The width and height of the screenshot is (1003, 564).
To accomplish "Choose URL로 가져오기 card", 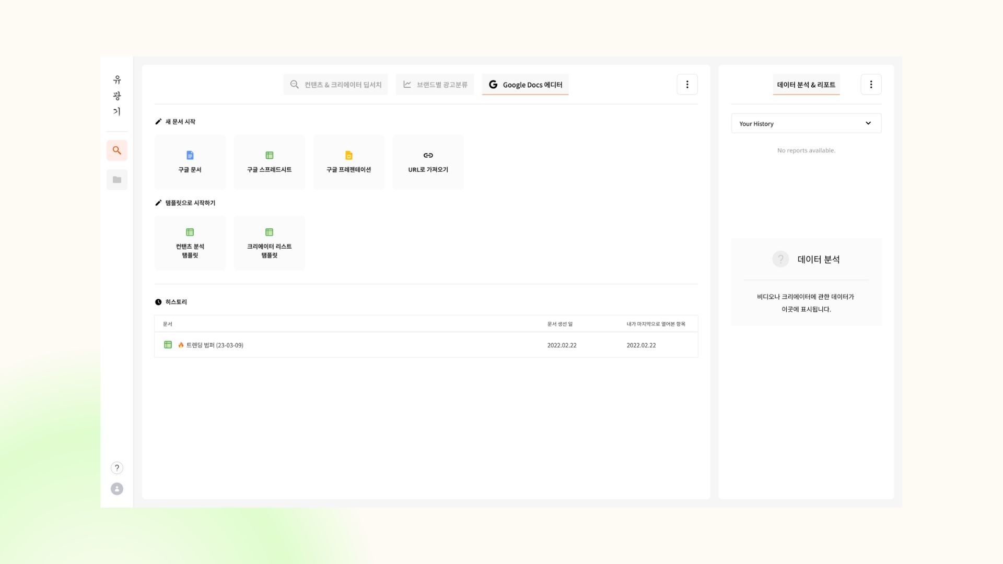I will 428,162.
